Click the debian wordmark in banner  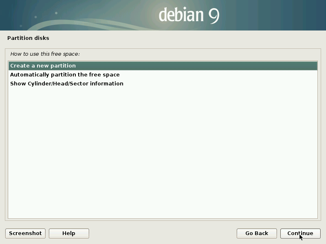click(x=181, y=15)
